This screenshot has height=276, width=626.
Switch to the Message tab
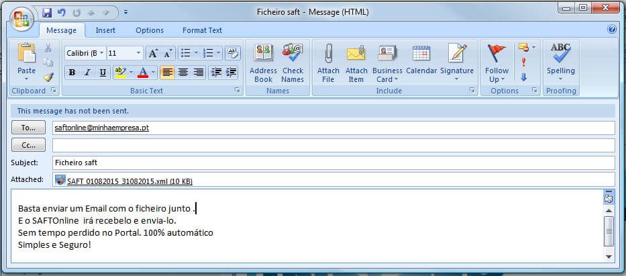pyautogui.click(x=62, y=30)
